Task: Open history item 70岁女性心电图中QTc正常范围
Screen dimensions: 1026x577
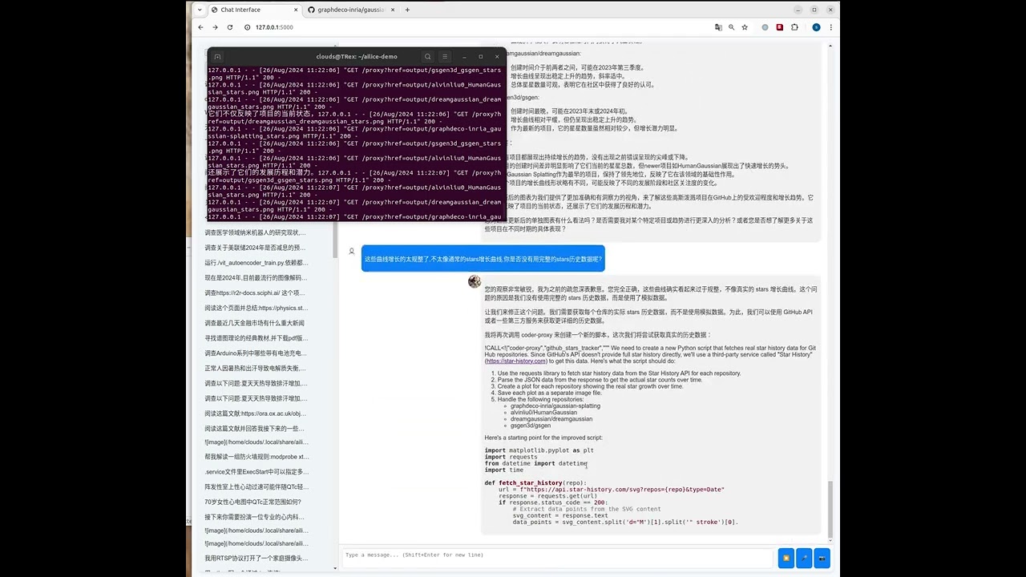Action: (x=253, y=502)
